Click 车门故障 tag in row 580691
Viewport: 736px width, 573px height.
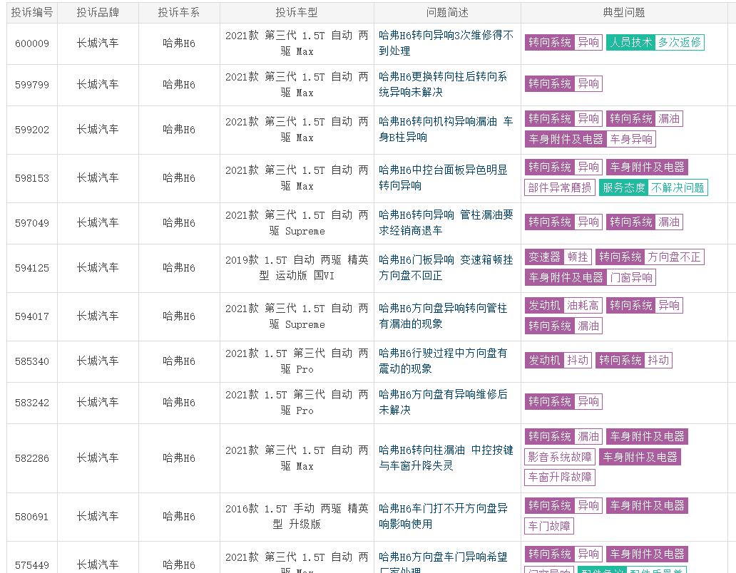click(x=549, y=526)
